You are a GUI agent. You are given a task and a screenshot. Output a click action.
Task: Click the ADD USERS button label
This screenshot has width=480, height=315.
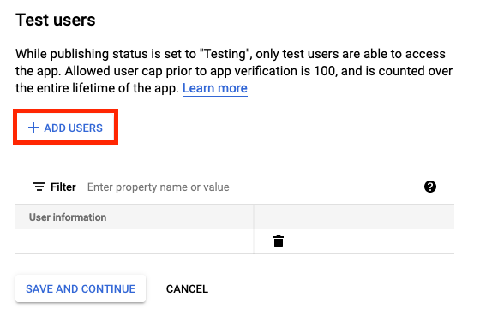(x=73, y=128)
